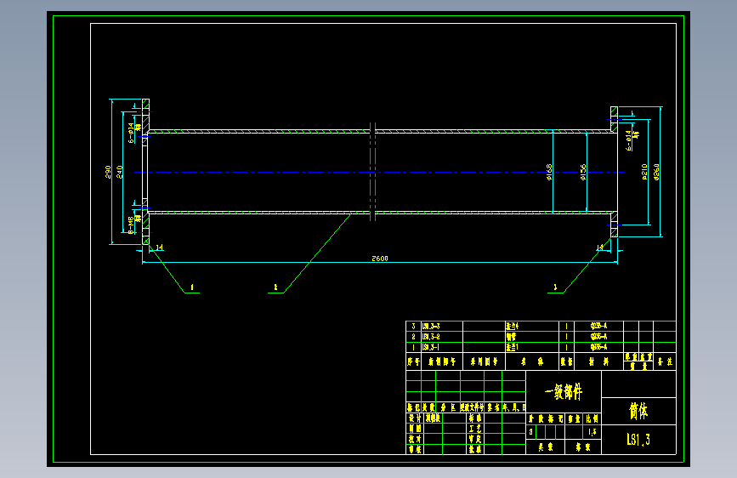Select the ø210 dimension on the right flange
The width and height of the screenshot is (737, 478).
(644, 172)
